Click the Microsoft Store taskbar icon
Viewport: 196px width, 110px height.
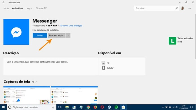coord(123,107)
